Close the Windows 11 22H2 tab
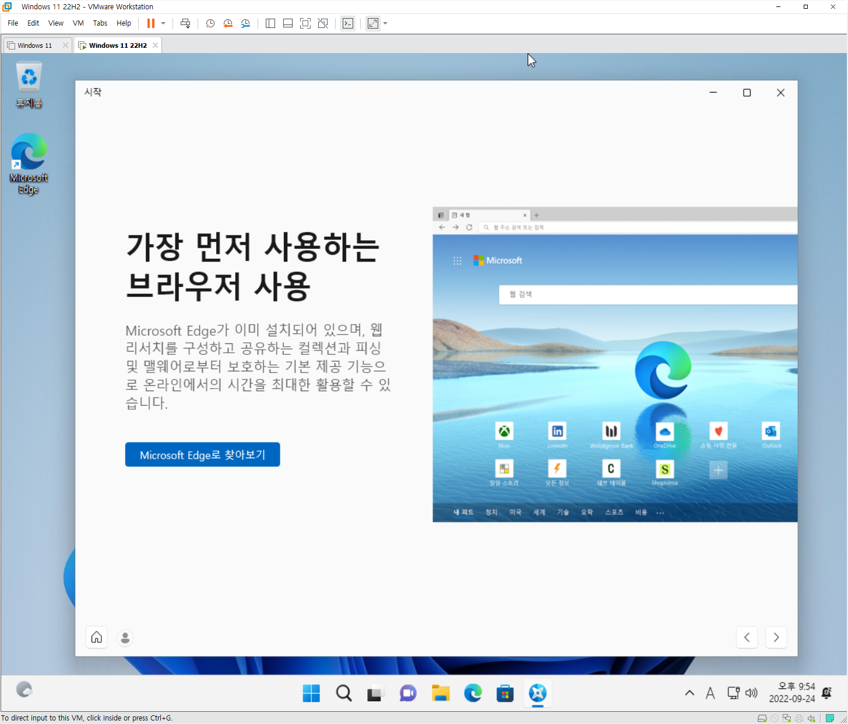Image resolution: width=848 pixels, height=724 pixels. click(155, 45)
